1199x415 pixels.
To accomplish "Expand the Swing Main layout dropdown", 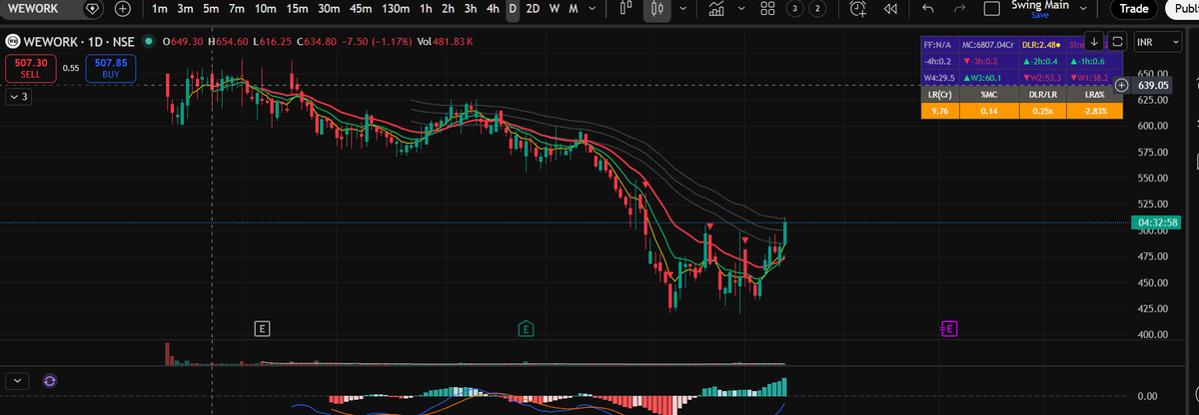I will click(1083, 9).
